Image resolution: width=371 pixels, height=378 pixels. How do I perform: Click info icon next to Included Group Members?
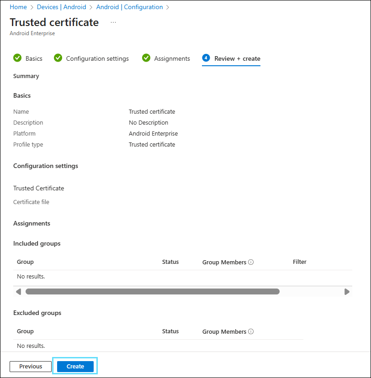click(x=251, y=262)
